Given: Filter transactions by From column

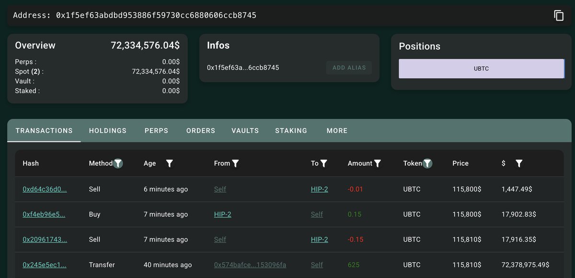Looking at the screenshot, I should [235, 163].
